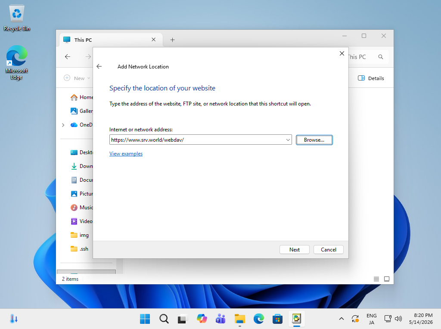The height and width of the screenshot is (329, 441).
Task: Open File Explorer from the taskbar
Action: (239, 319)
